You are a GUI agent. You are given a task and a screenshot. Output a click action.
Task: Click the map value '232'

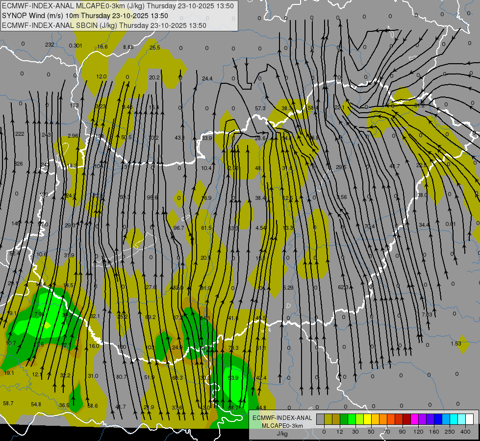(x=50, y=45)
